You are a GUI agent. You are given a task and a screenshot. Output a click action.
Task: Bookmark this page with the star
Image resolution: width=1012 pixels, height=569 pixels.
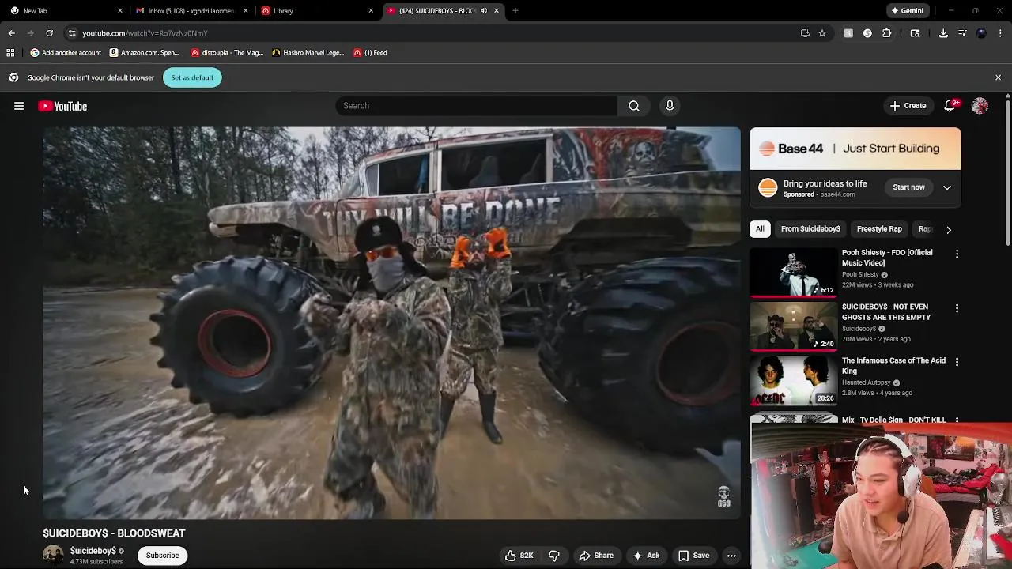click(x=822, y=33)
